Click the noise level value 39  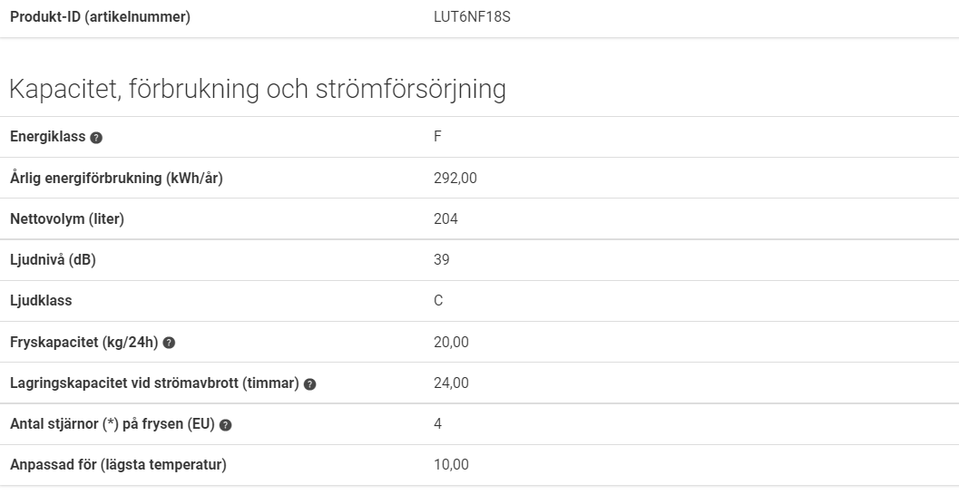coord(442,259)
